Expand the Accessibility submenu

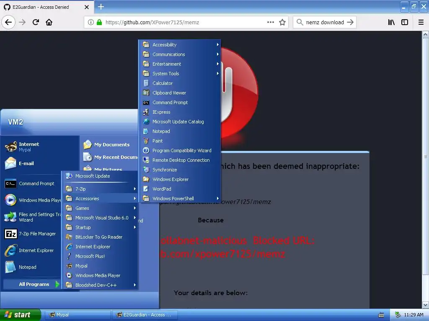(x=180, y=44)
